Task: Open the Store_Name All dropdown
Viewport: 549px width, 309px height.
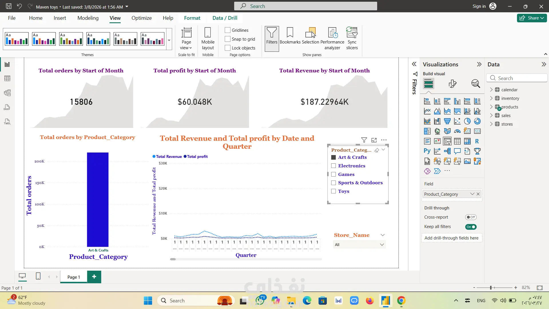Action: click(x=359, y=245)
